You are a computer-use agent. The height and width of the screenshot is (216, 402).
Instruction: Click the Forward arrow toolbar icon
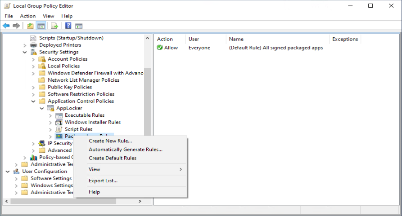16,26
